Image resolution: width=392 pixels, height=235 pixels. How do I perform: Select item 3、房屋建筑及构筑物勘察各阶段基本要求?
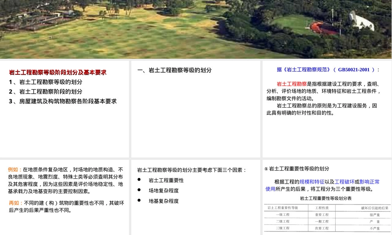click(x=63, y=101)
